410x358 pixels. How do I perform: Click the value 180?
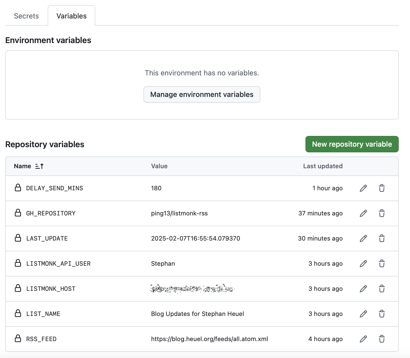pyautogui.click(x=156, y=188)
